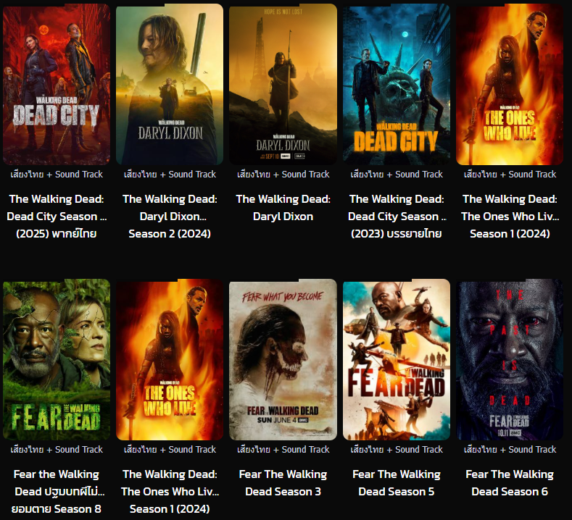
Task: Open the green Fear the Walking Dead Season 8 poster
Action: click(x=57, y=360)
